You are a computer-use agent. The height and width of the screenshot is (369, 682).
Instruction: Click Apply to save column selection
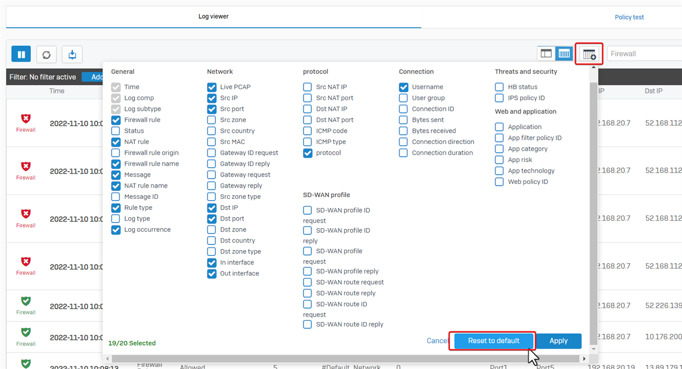558,341
